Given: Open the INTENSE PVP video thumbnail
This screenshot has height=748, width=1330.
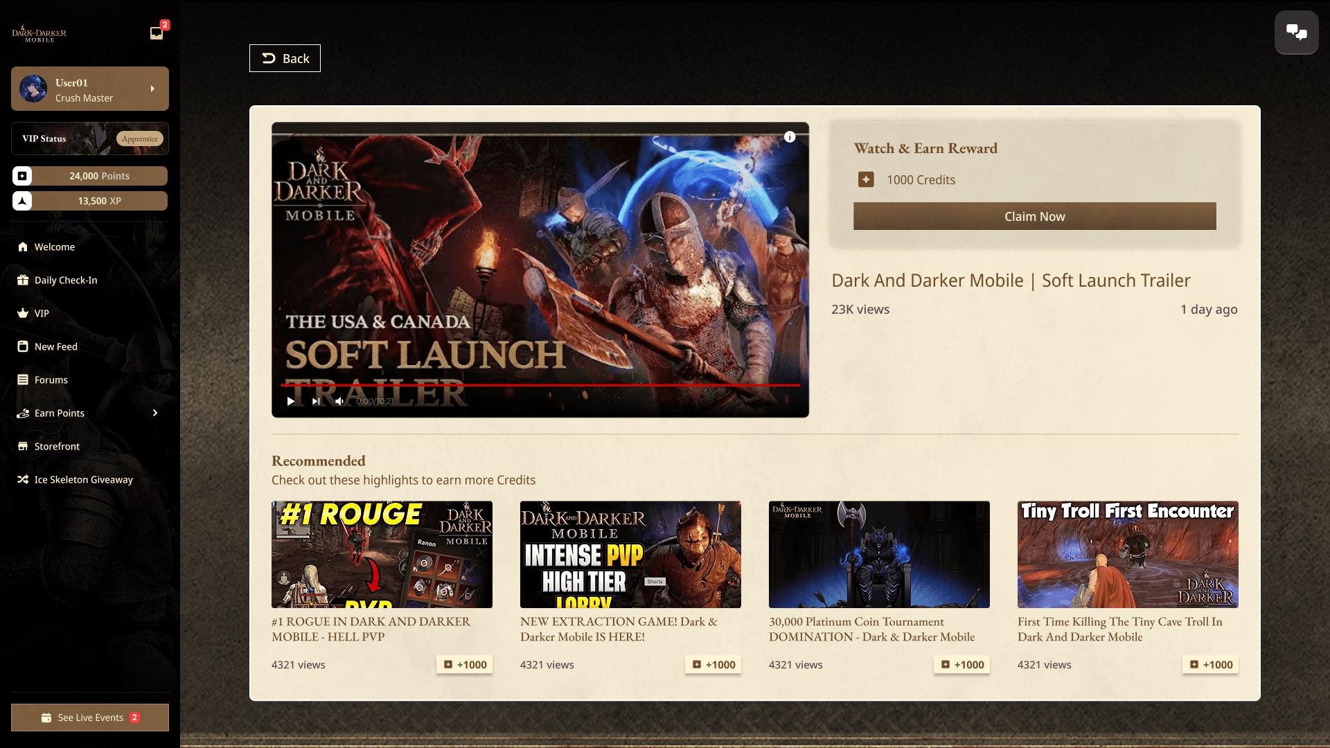Looking at the screenshot, I should 630,555.
